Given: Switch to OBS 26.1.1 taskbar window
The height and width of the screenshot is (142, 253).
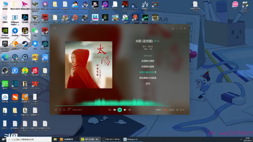Looking at the screenshot, I should [112, 139].
